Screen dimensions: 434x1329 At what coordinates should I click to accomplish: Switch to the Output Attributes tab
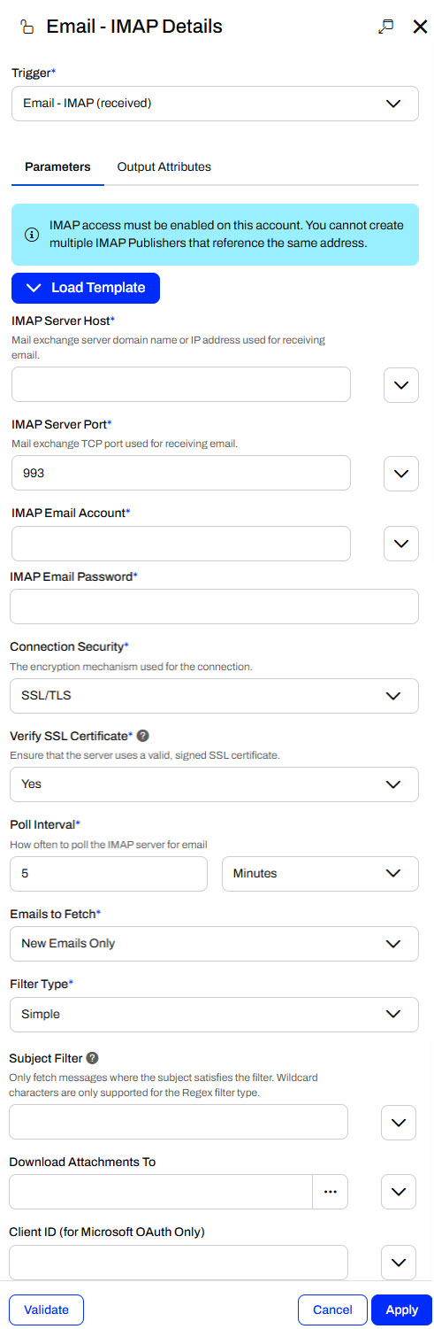tap(164, 166)
